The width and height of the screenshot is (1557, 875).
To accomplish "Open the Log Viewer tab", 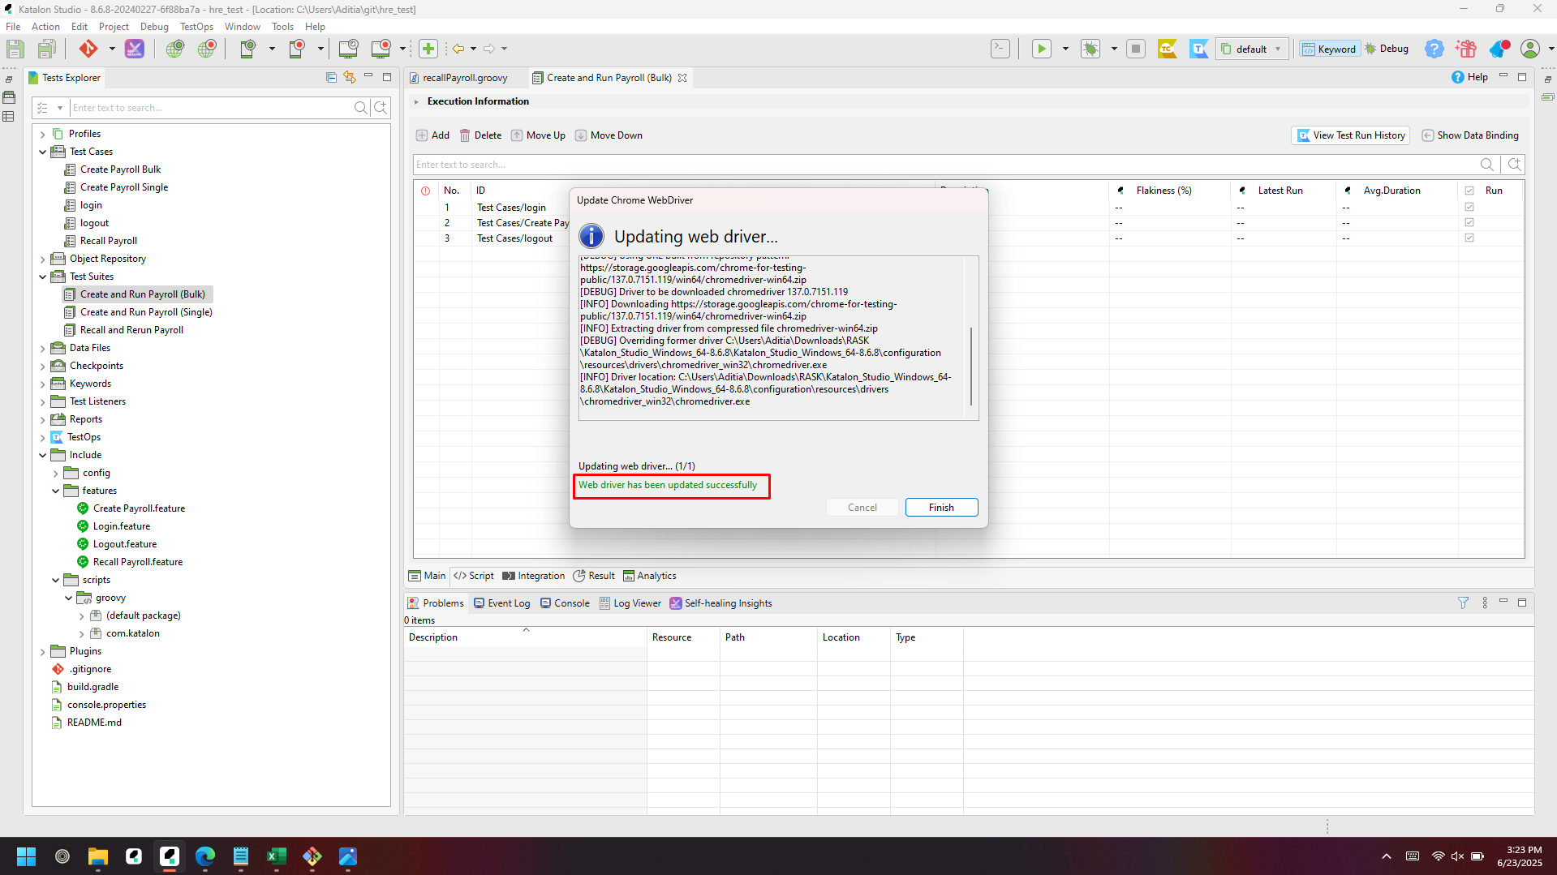I will 630,603.
